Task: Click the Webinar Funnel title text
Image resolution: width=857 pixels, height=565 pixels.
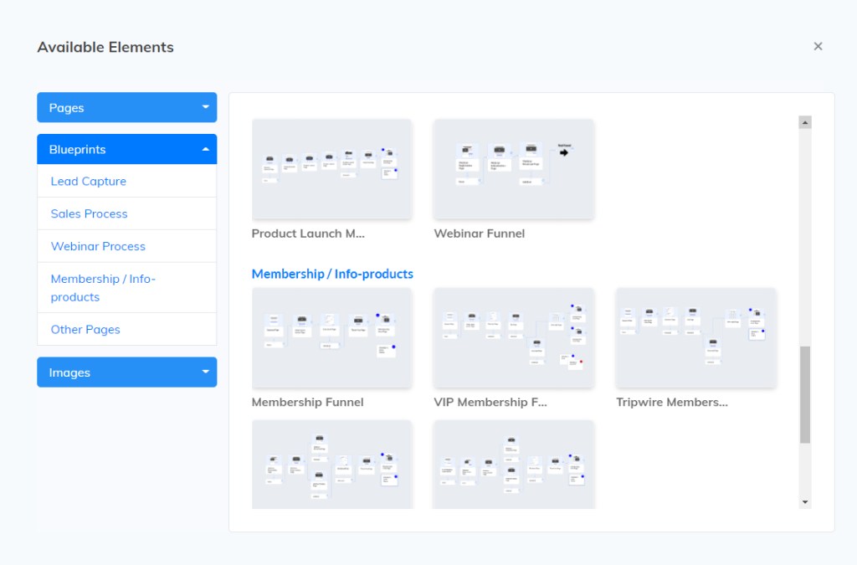Action: [480, 234]
